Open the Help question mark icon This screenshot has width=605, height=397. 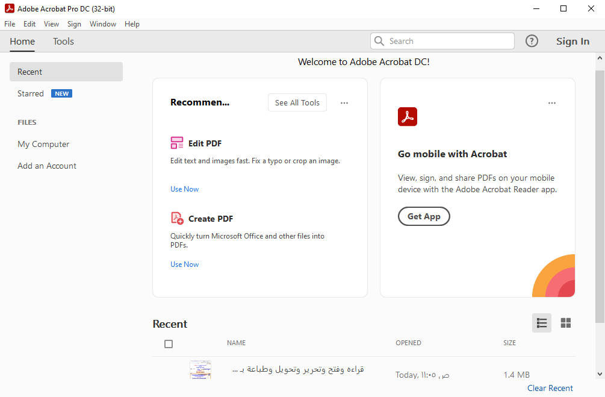(x=532, y=41)
